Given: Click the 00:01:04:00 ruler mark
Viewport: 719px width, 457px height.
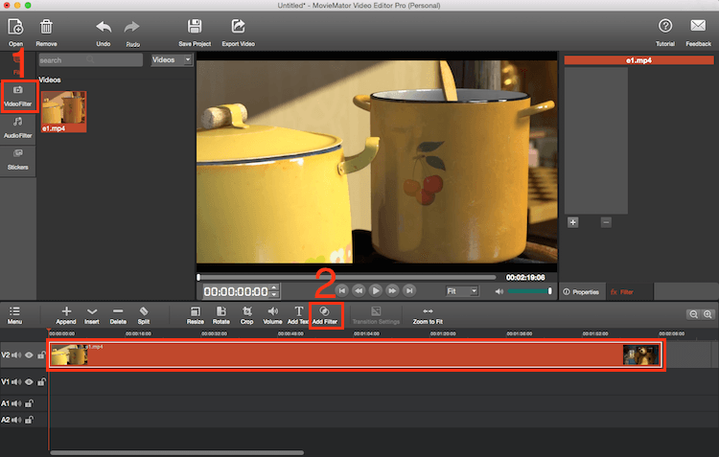Looking at the screenshot, I should [366, 333].
